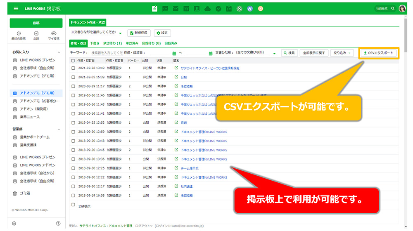Click the CSVエクスポート button

point(378,53)
